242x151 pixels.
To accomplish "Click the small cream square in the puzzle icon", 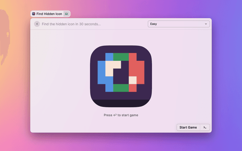I will [132, 80].
